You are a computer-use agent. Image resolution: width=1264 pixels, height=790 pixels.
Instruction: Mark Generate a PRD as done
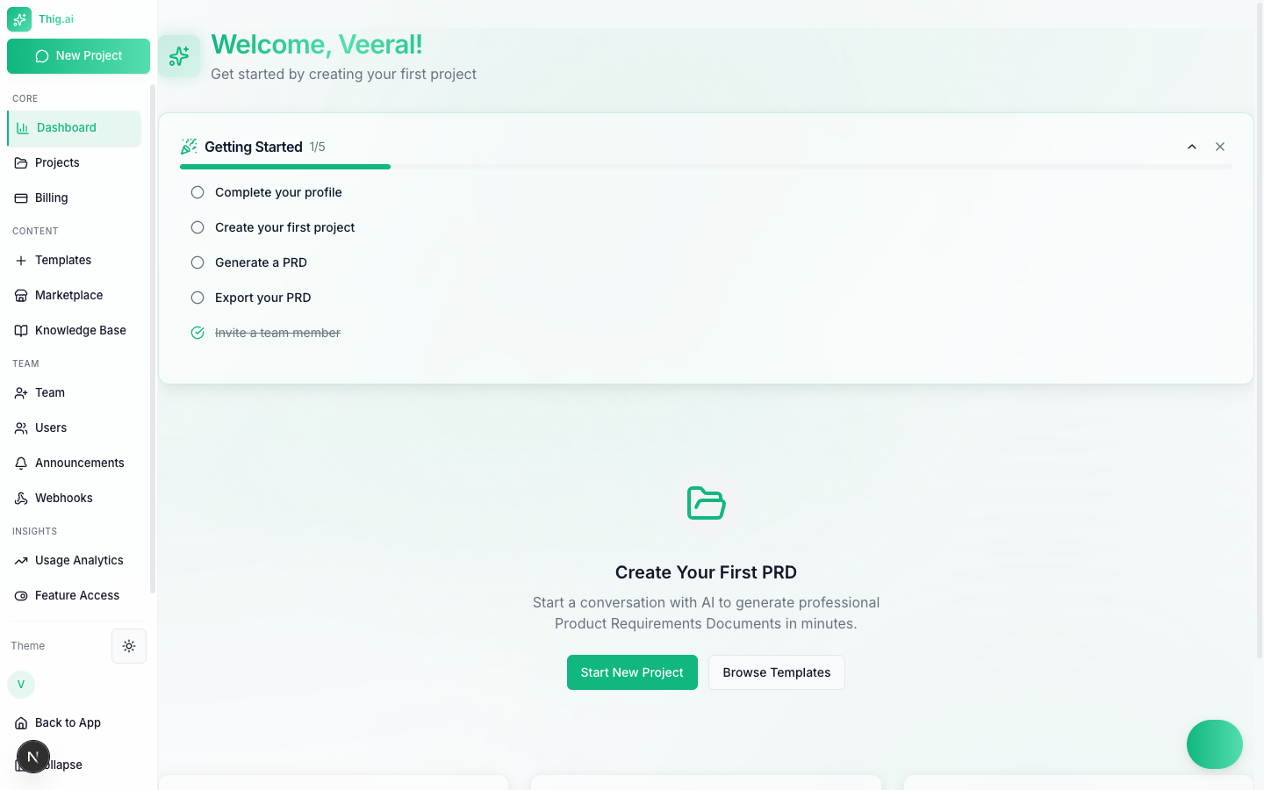[x=197, y=262]
